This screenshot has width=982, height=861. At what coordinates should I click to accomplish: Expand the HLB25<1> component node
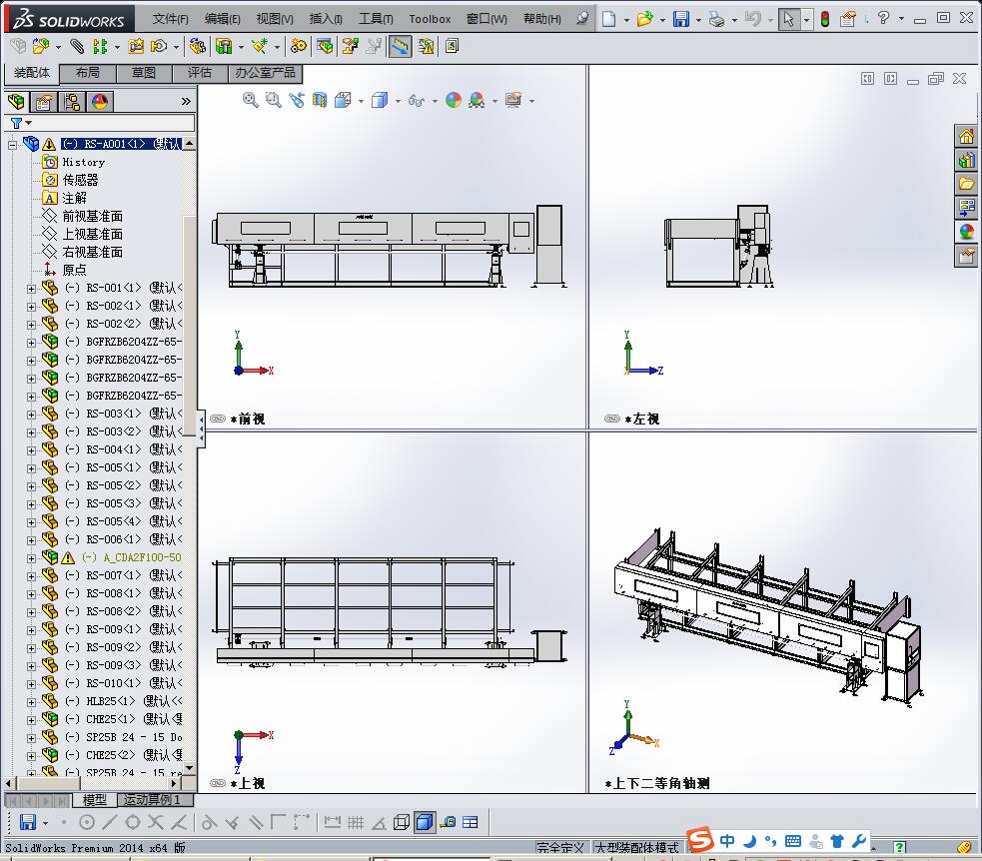[x=31, y=702]
